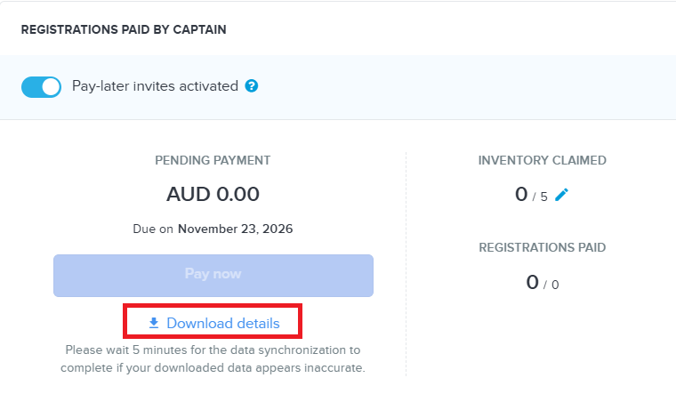Screen dimensions: 676x402
Task: Click the AUD 0.00 pending amount
Action: [x=213, y=194]
